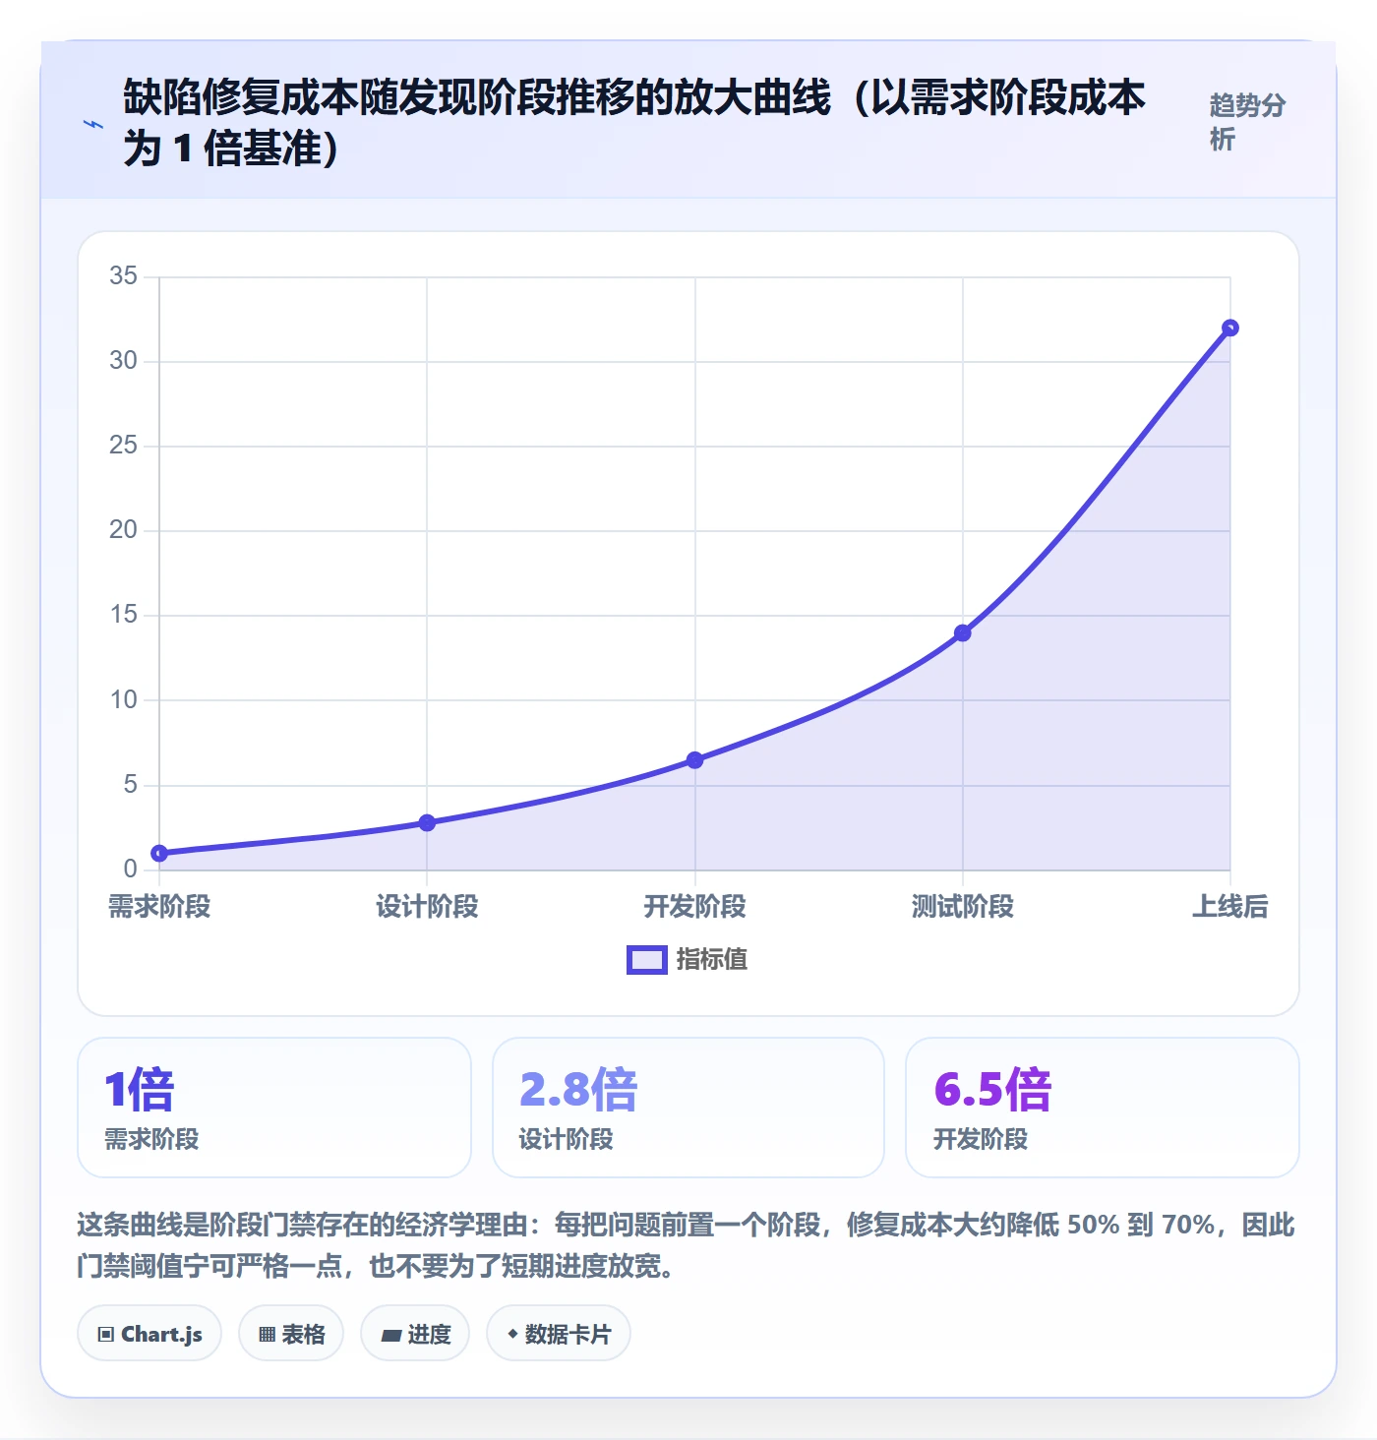Click the y-axis label 35

[124, 275]
